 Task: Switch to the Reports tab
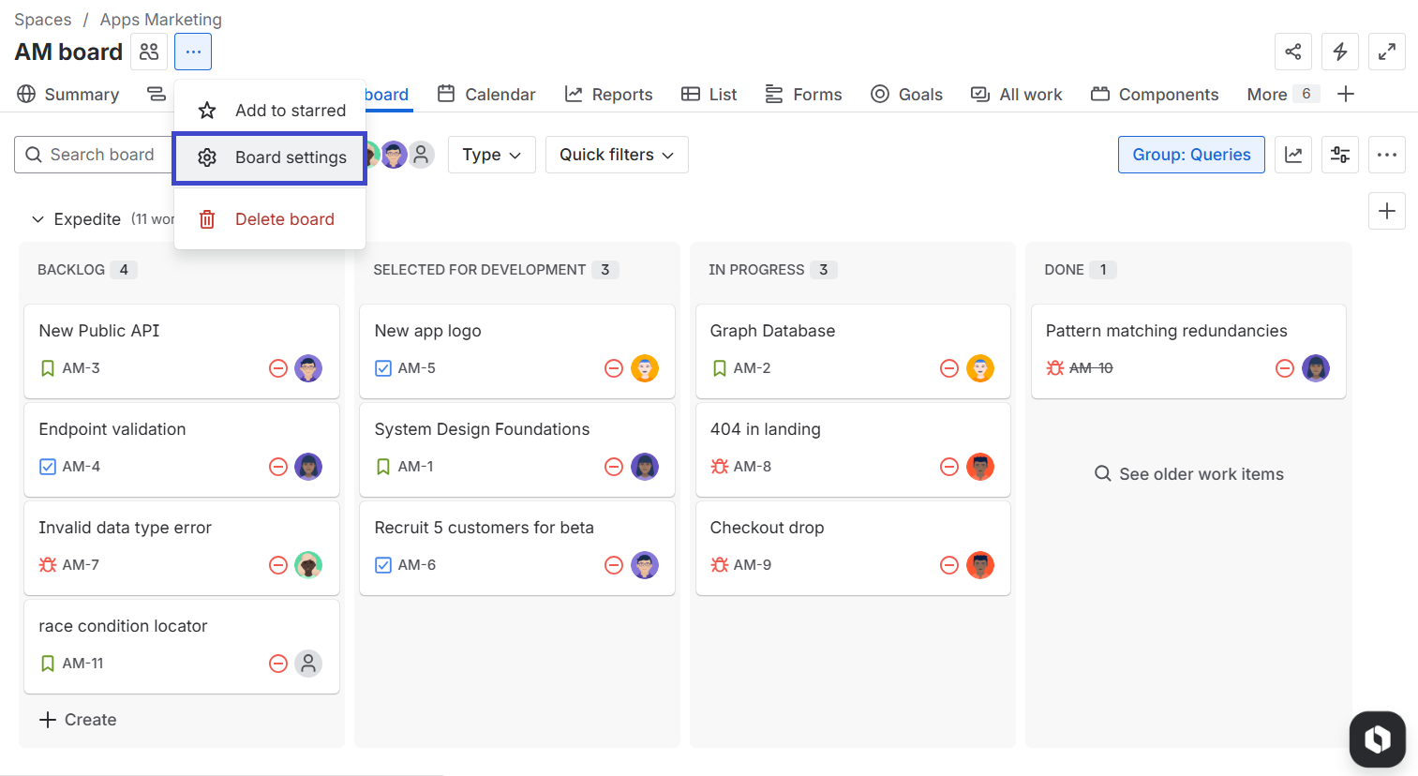608,94
